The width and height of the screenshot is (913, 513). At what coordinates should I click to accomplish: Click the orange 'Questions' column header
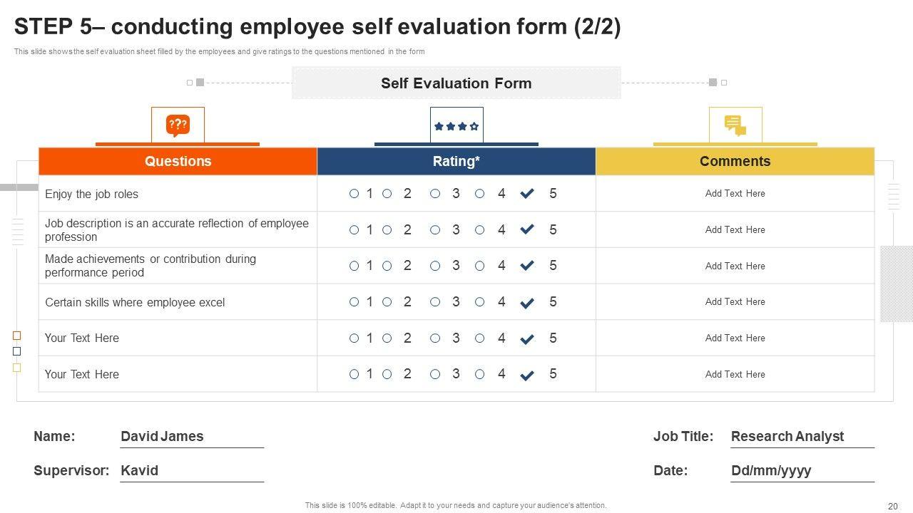(x=178, y=161)
